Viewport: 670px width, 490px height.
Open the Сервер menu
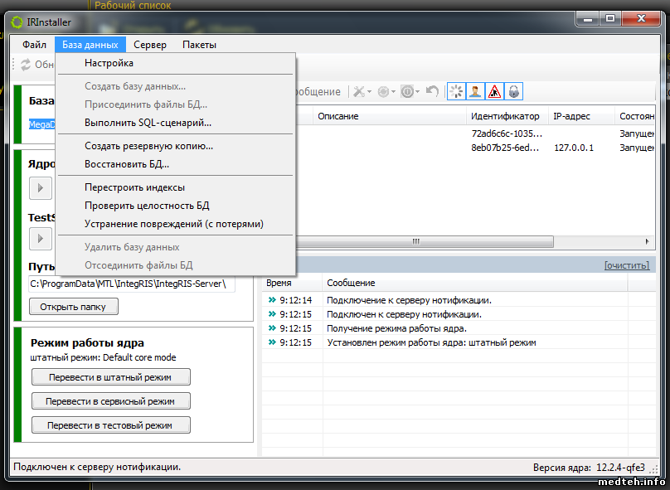[x=149, y=45]
